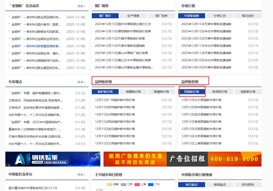The width and height of the screenshot is (273, 191).
Task: Toggle the 邯郸 series in the chart legend
Action: 113,185
